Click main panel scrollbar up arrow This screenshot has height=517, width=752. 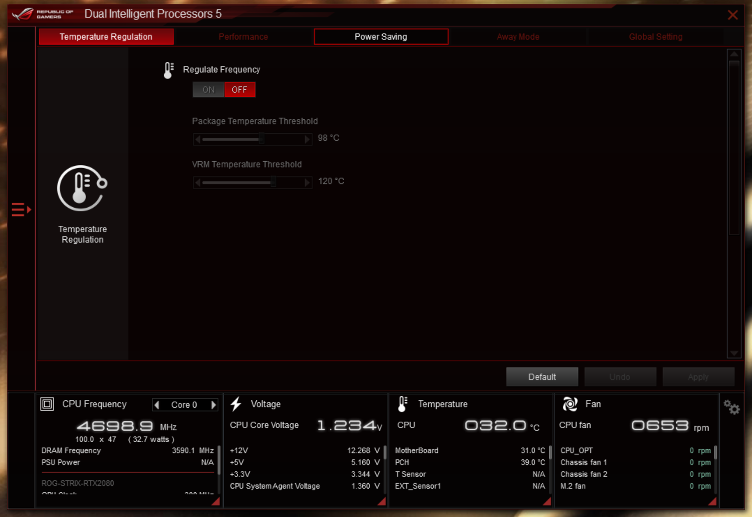(734, 54)
